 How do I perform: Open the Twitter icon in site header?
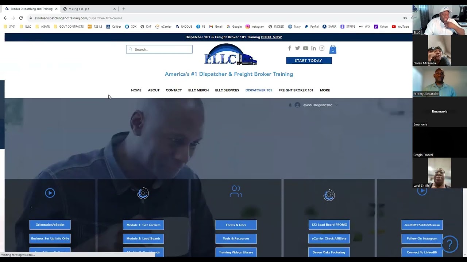coord(297,48)
